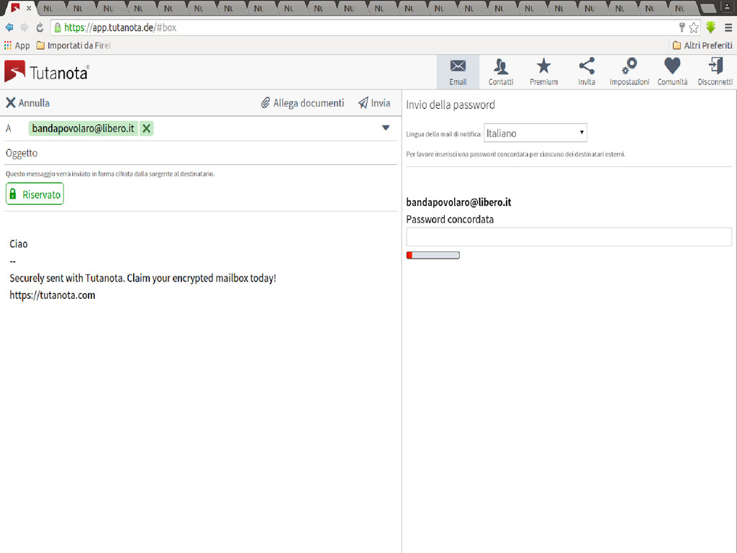The height and width of the screenshot is (553, 737).
Task: Reload the page
Action: pos(40,28)
